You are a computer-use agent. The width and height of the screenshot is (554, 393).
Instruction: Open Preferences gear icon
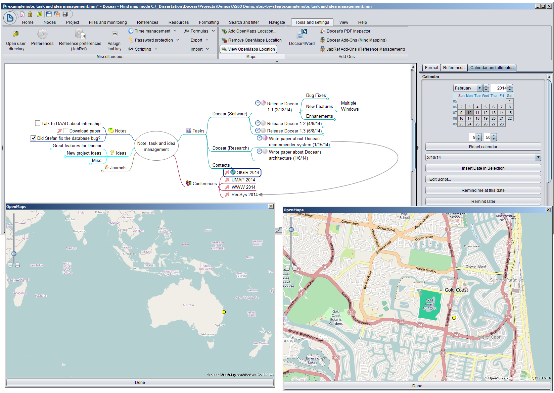click(42, 34)
